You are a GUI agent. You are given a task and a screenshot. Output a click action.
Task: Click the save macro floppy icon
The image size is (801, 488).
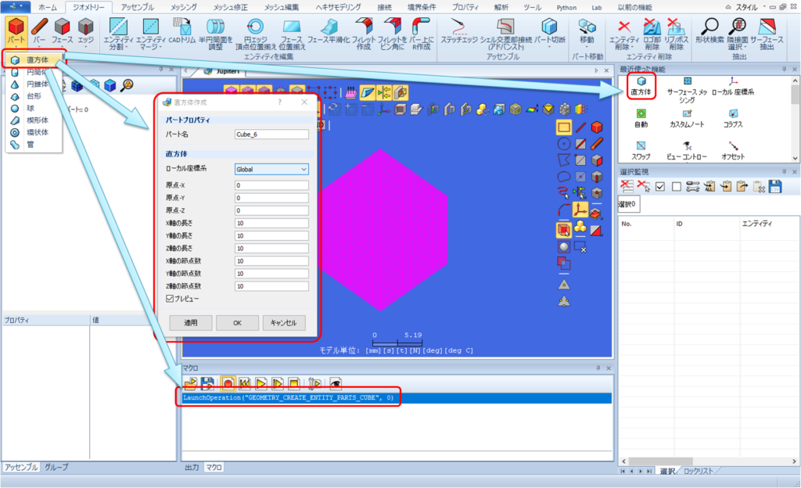(x=207, y=383)
